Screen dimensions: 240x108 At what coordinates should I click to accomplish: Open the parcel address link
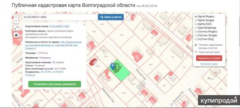54,45
